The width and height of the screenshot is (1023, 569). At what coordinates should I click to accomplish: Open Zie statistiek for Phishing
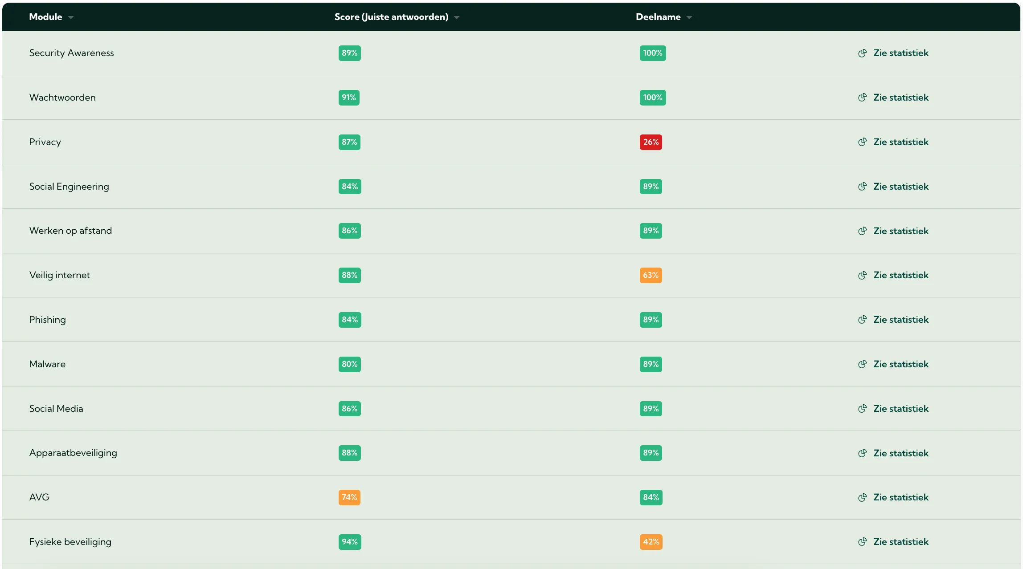(x=900, y=320)
